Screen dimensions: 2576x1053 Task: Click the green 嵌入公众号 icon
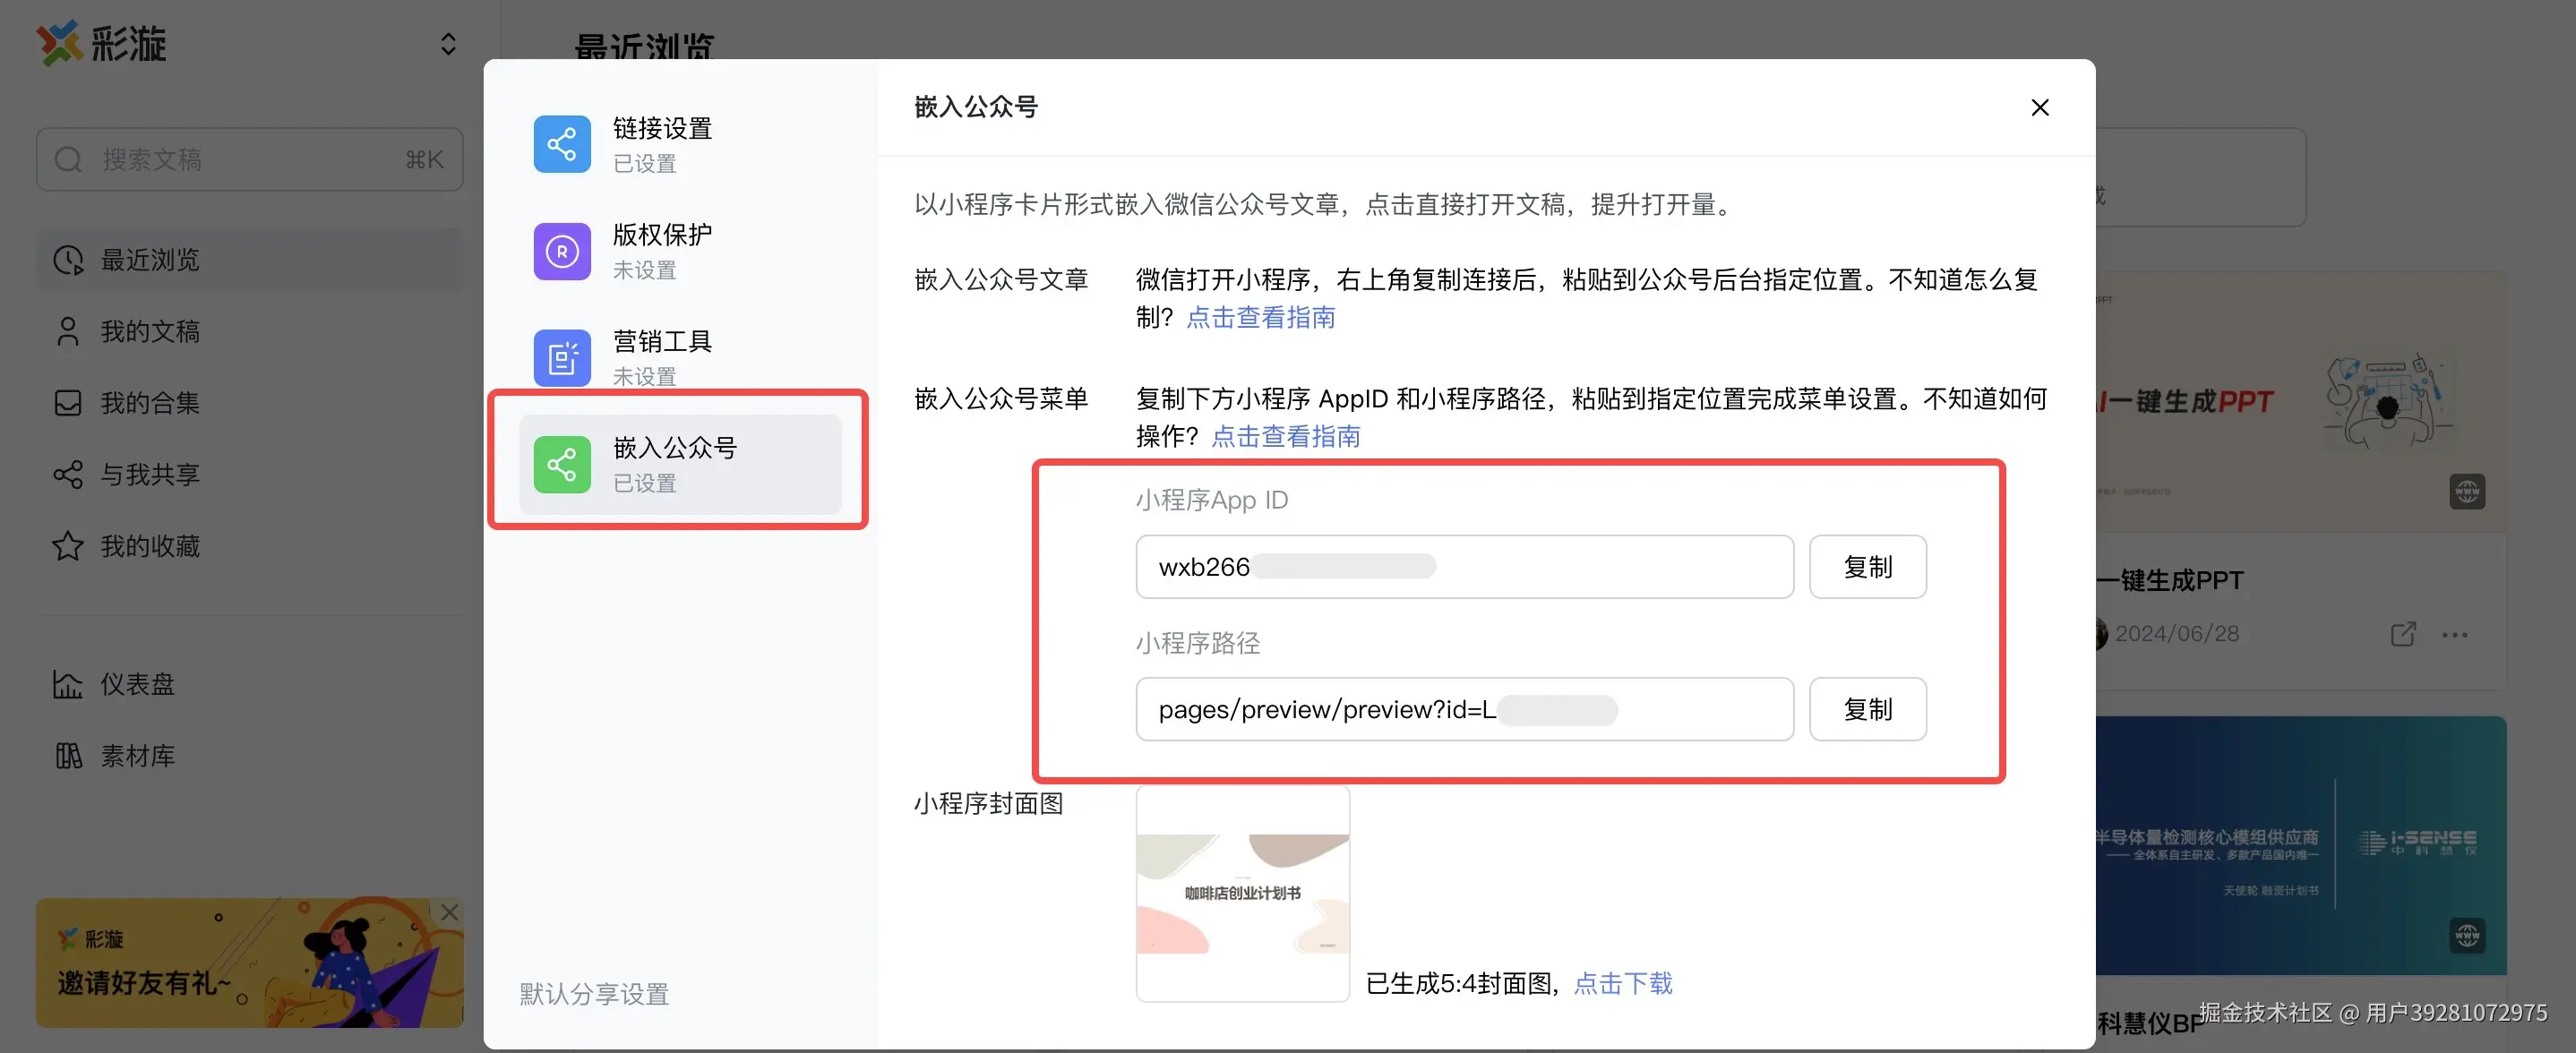(562, 464)
